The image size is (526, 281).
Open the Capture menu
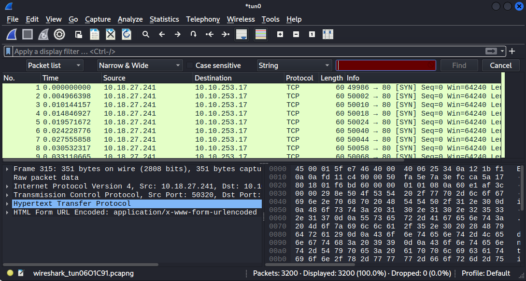click(98, 19)
